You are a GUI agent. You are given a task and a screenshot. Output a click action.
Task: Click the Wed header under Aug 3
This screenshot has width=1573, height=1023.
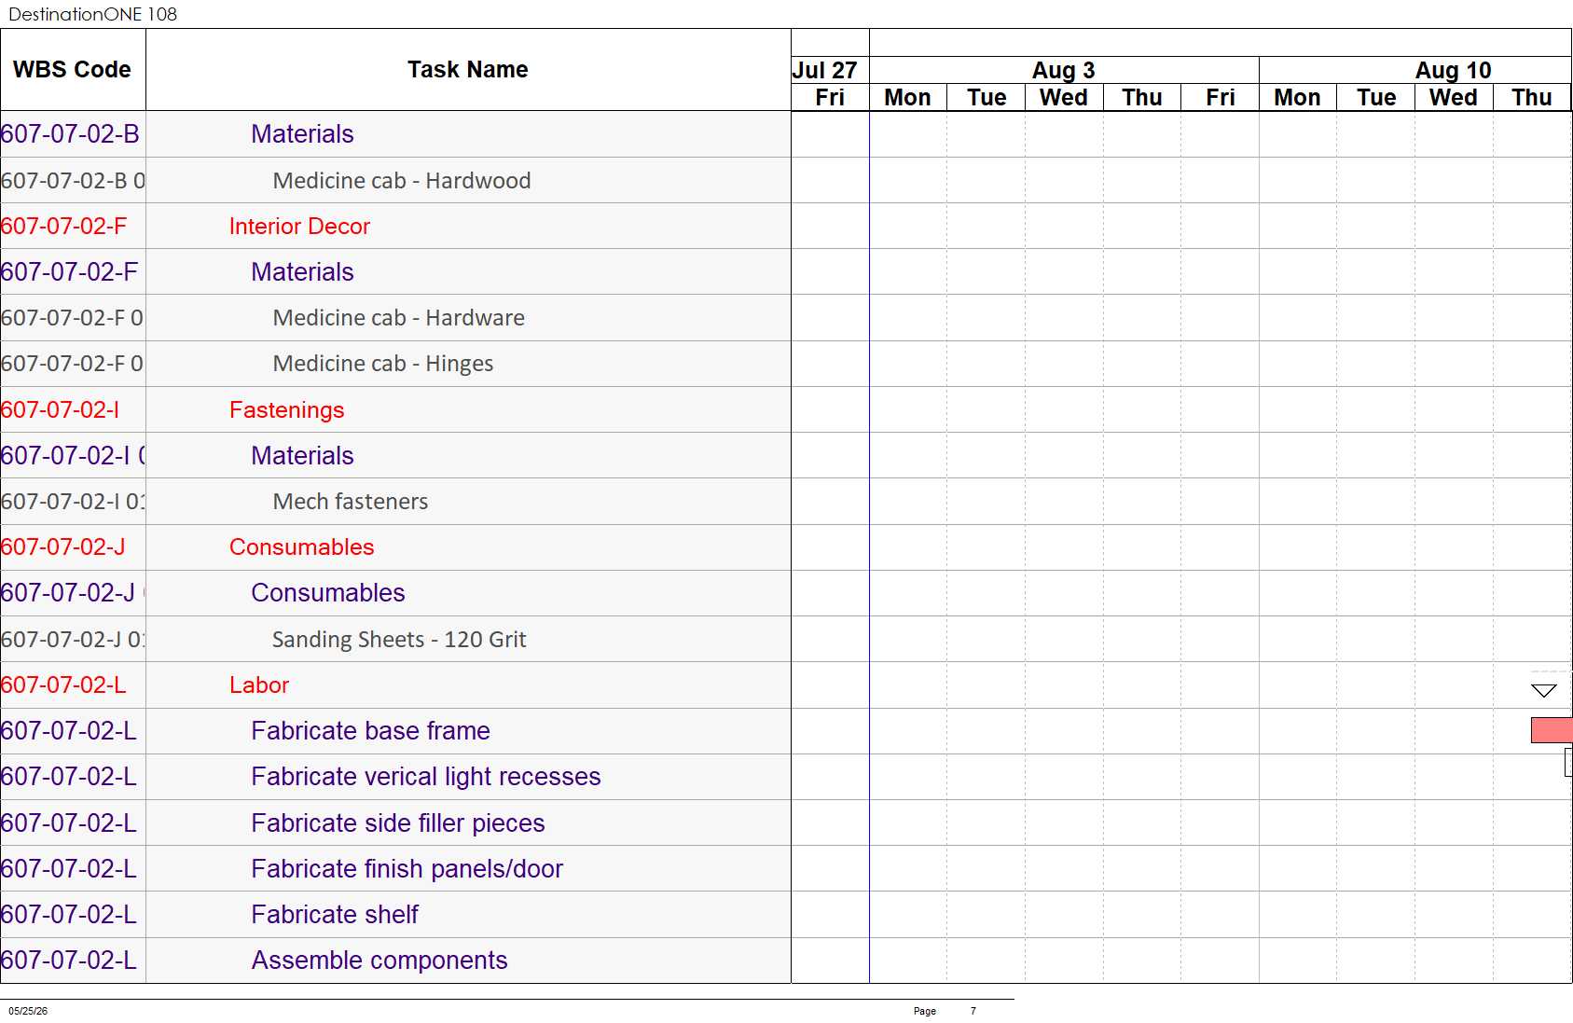(x=1064, y=97)
